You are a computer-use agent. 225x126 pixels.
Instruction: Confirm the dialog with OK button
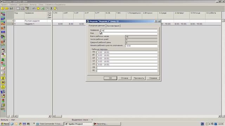click(110, 78)
